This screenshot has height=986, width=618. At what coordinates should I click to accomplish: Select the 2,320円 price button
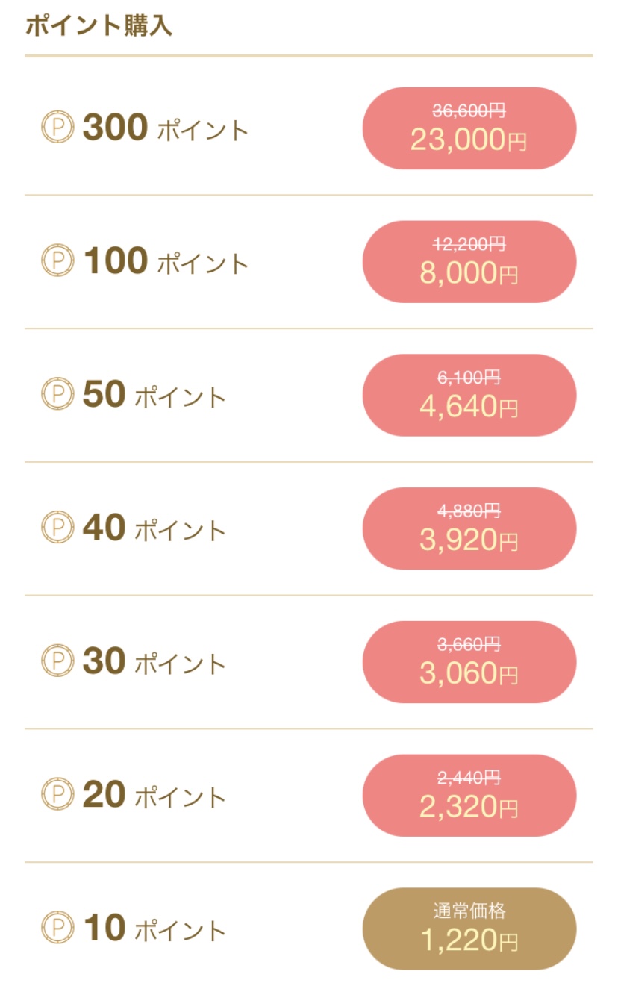click(x=469, y=795)
